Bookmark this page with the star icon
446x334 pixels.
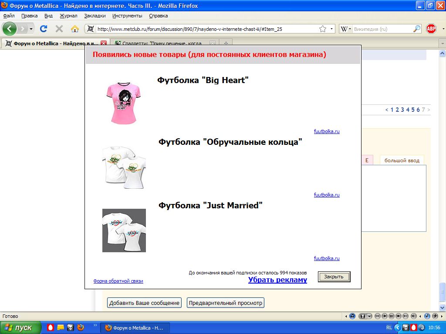point(323,29)
